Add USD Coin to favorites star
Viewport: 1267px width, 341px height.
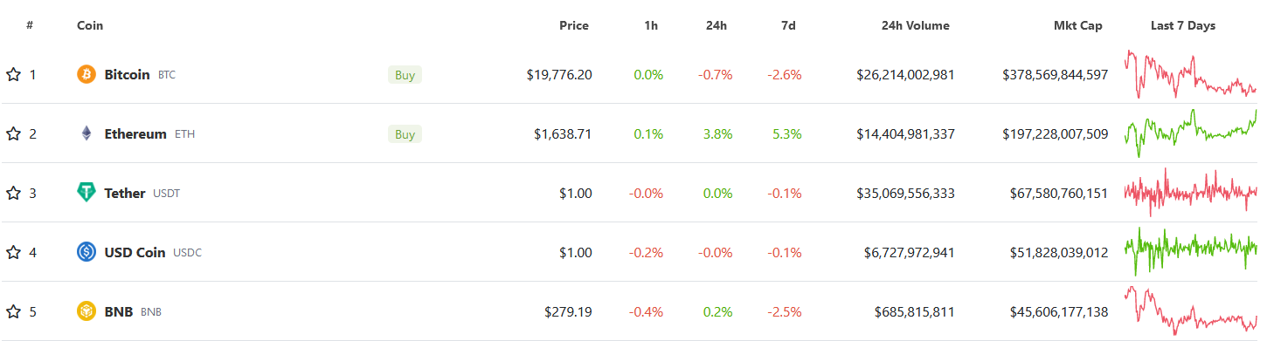[13, 252]
